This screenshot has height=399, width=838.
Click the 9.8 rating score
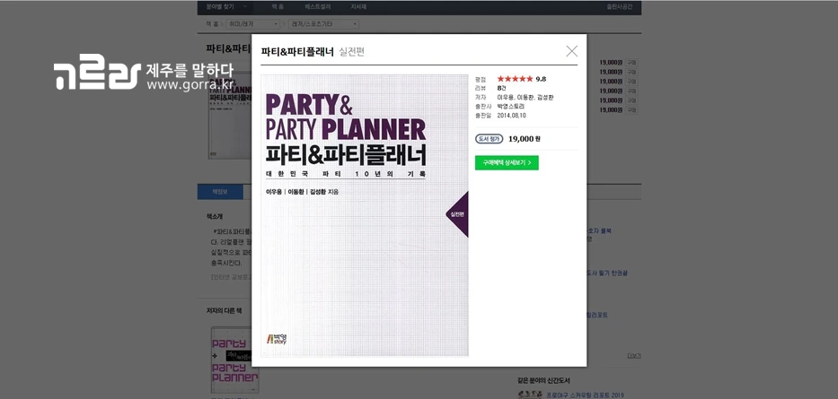(541, 79)
